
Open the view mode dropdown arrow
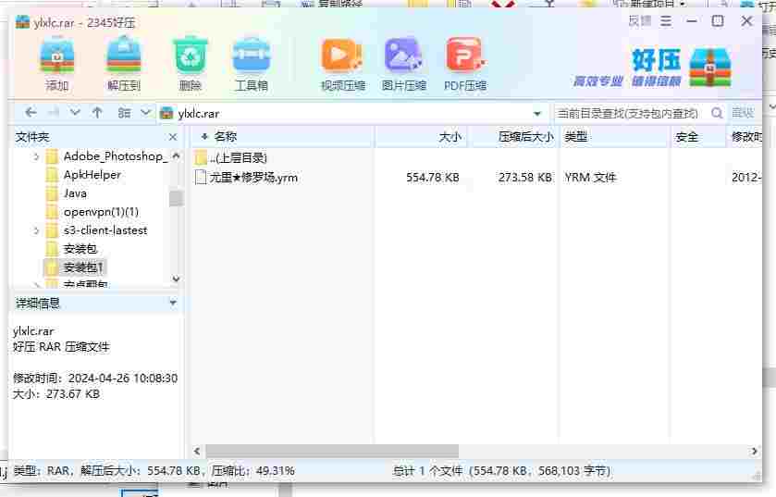pyautogui.click(x=145, y=112)
